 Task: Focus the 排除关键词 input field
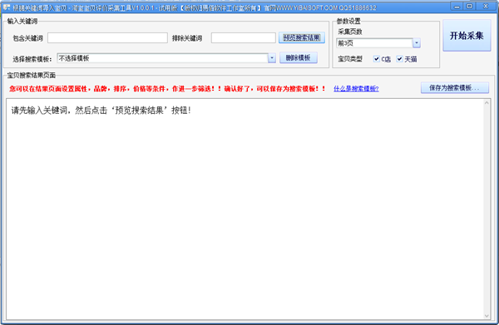point(244,38)
